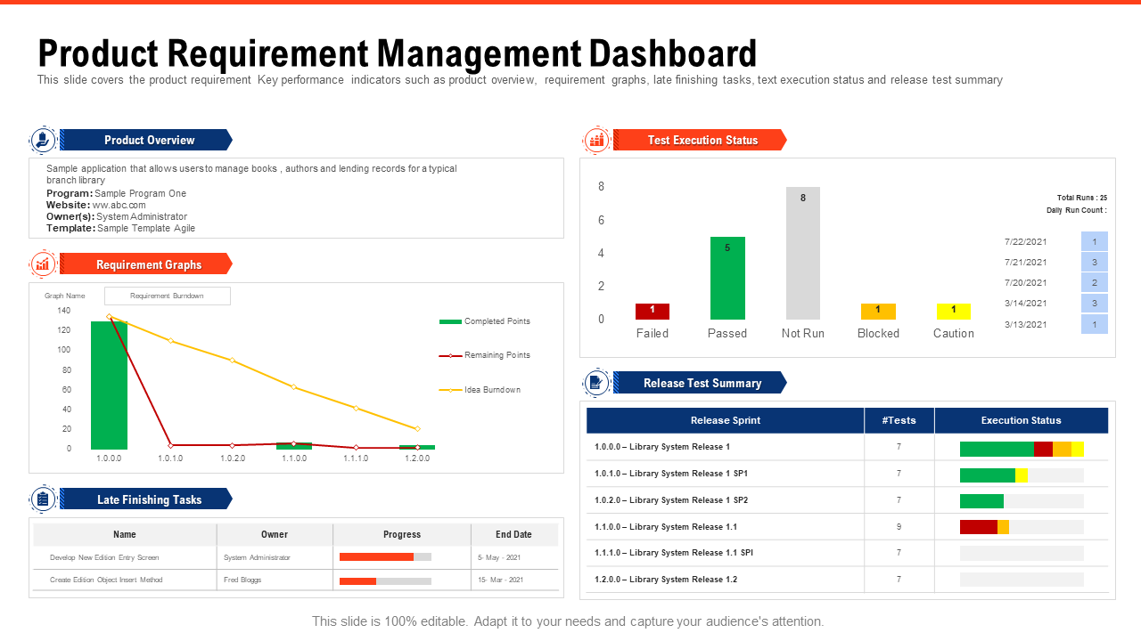1141x641 pixels.
Task: Click the Execution Status column header
Action: [1021, 420]
